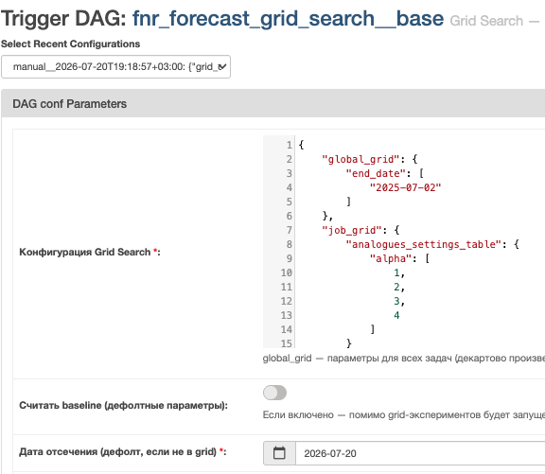Collapse the DAG conf Parameters header
545x474 pixels.
[272, 103]
